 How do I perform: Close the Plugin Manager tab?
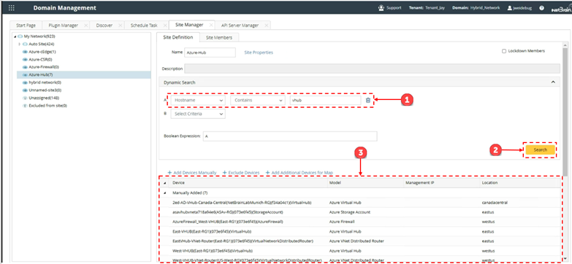(x=85, y=26)
